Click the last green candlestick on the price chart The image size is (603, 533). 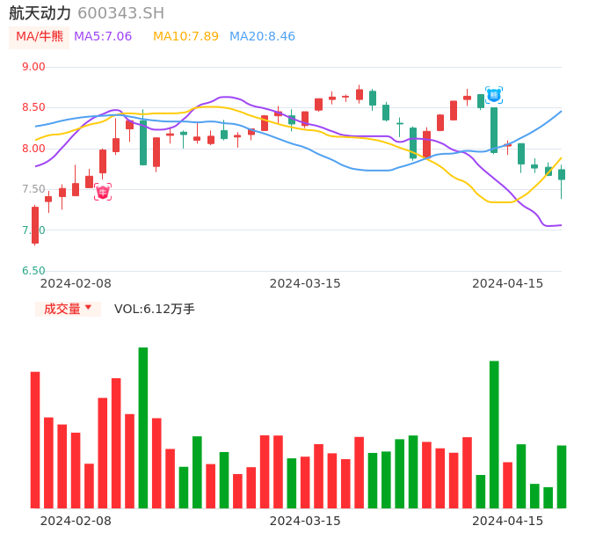point(562,174)
